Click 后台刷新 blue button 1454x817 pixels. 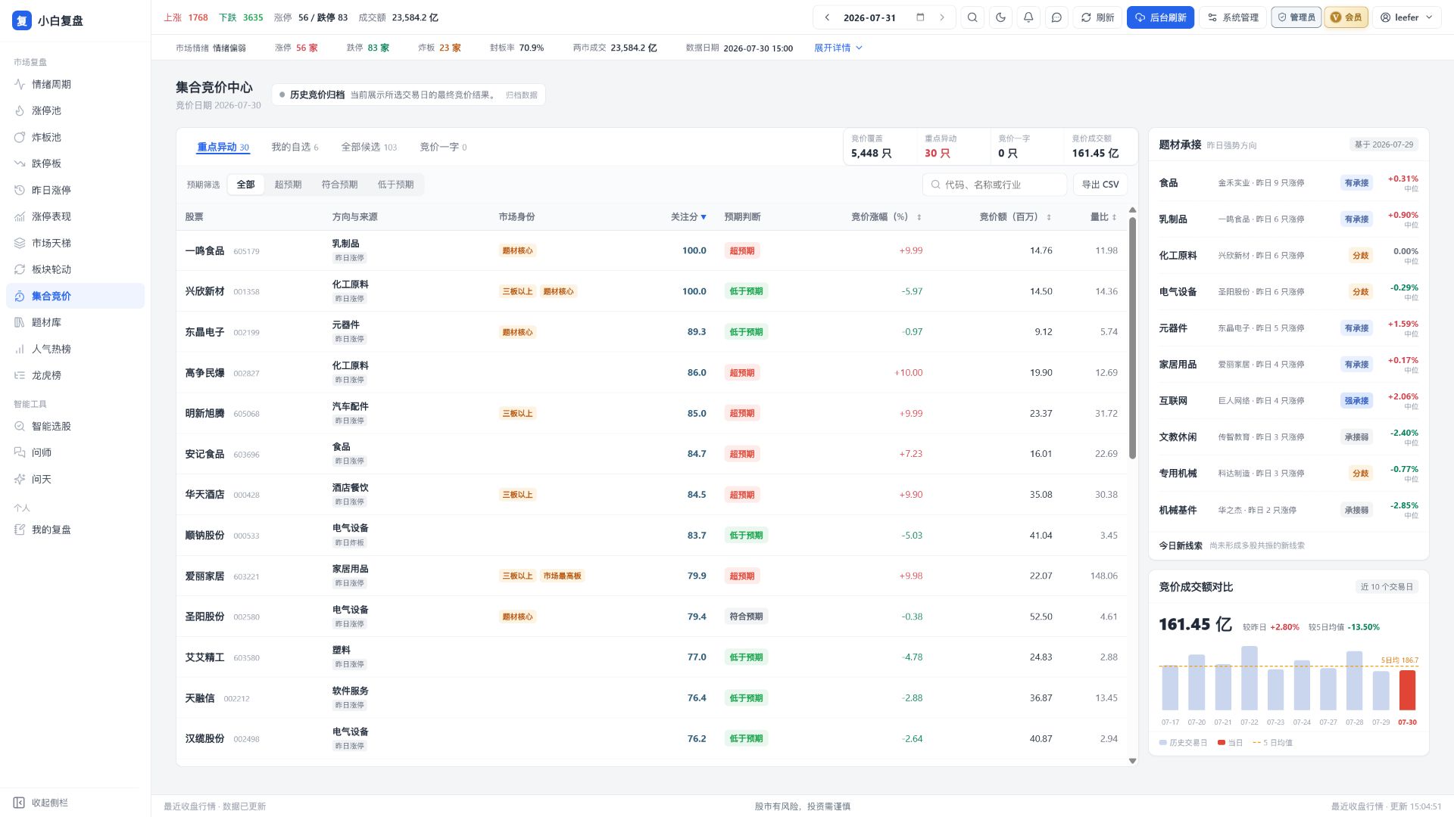pos(1160,17)
